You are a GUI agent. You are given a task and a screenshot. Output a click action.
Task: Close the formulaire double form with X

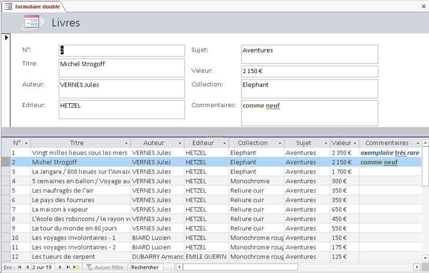pos(424,6)
